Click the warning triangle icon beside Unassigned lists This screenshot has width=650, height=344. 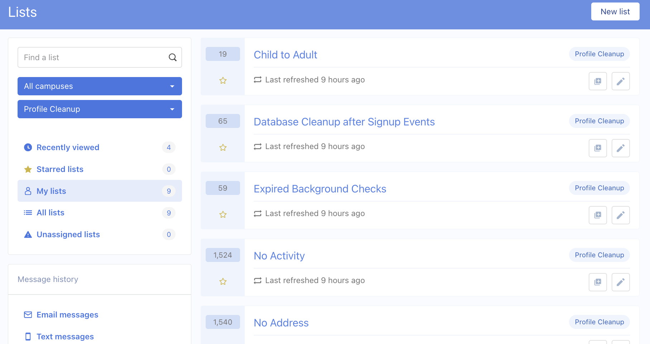pyautogui.click(x=28, y=235)
